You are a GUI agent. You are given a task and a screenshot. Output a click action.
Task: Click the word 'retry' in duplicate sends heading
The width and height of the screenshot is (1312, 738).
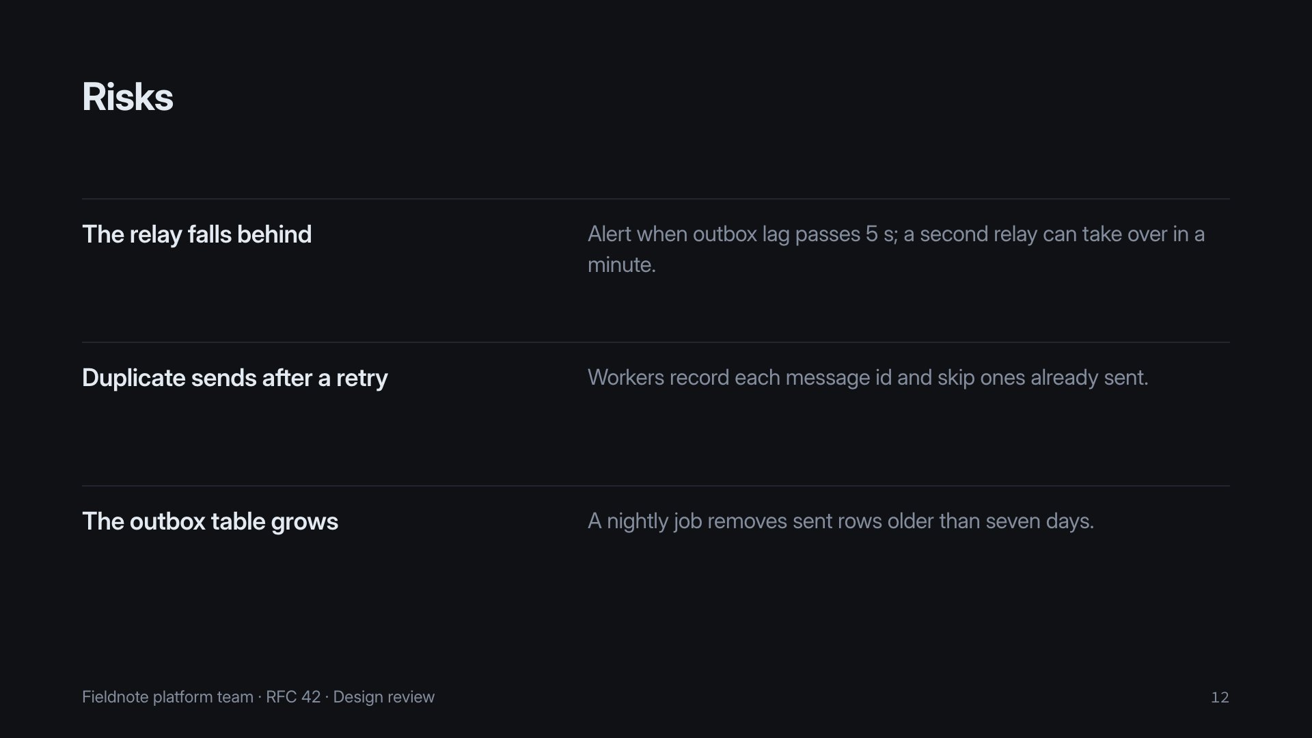362,378
